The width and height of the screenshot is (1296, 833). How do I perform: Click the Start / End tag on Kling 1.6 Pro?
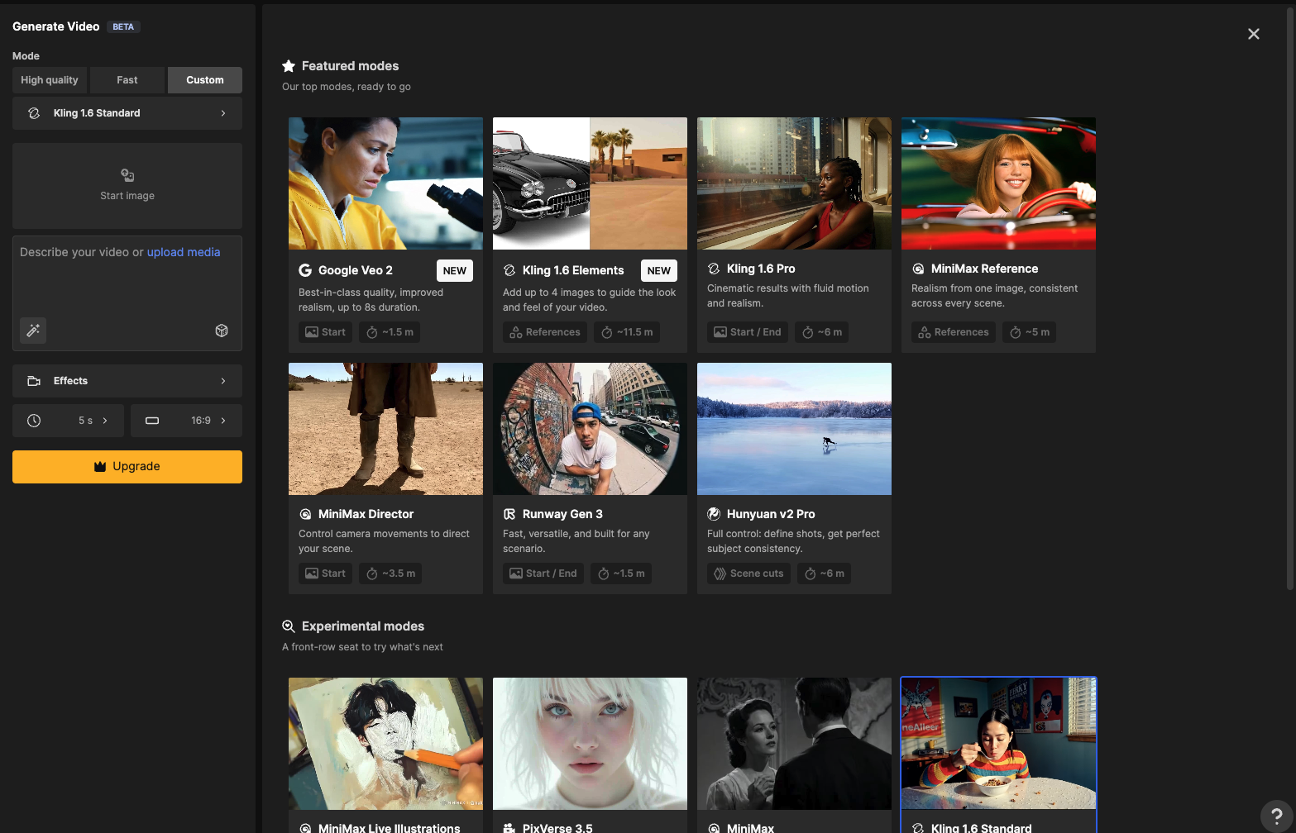point(748,332)
